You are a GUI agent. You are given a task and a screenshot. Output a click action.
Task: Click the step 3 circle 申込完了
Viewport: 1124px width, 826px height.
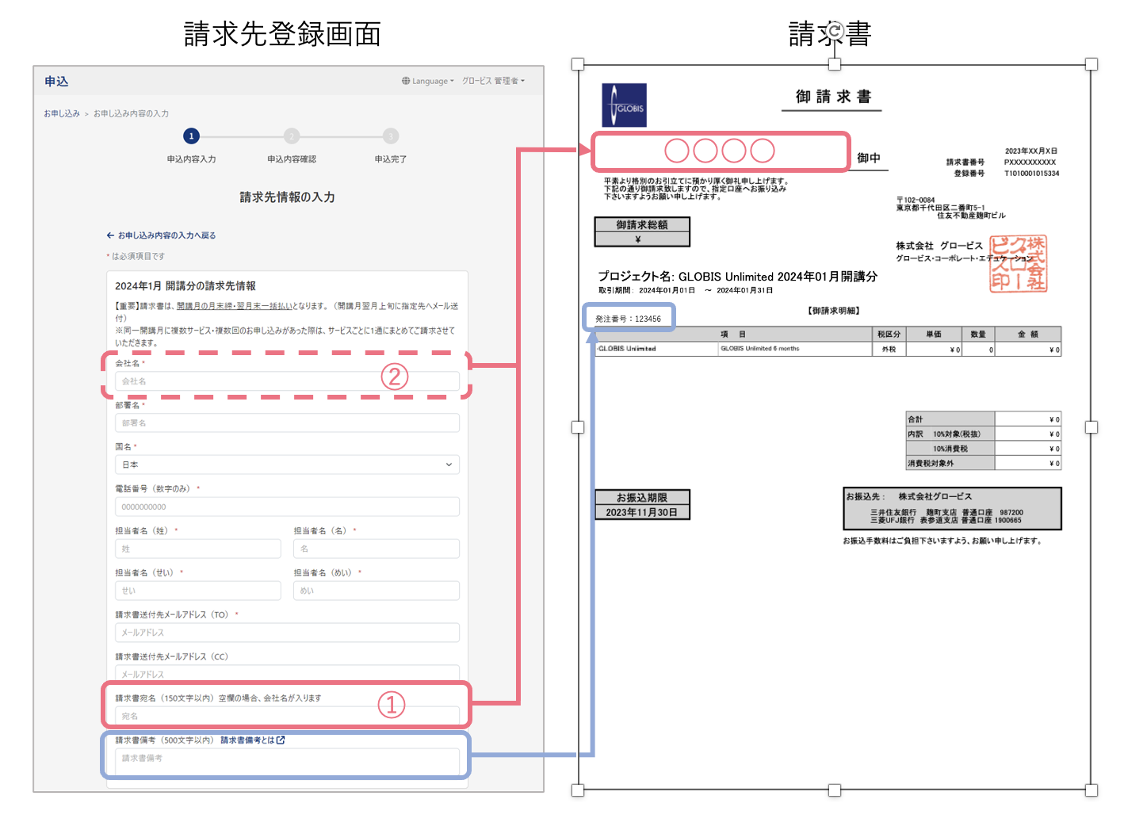(390, 136)
